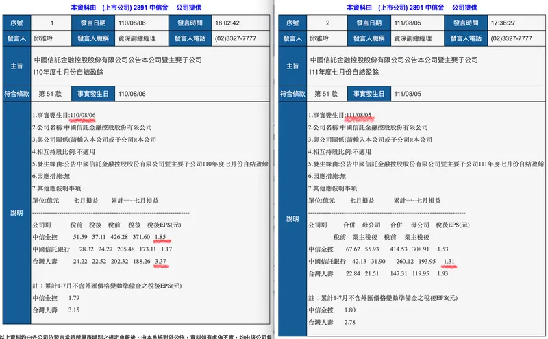
Task: Select line 1.事實發生日:111/08/05 in the description
Action: [x=340, y=115]
